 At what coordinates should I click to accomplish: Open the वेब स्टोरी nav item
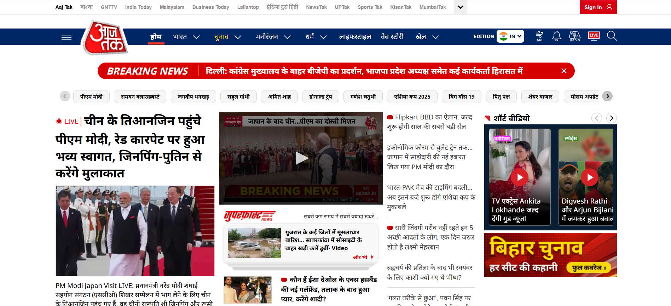tap(392, 37)
